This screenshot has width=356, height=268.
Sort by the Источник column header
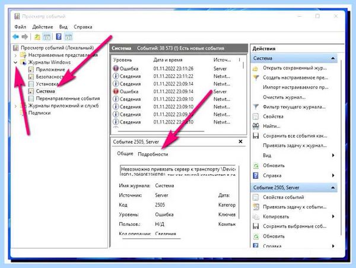point(222,60)
